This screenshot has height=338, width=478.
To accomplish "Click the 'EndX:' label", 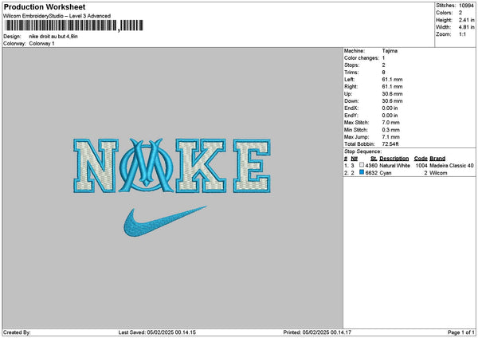I will (351, 108).
